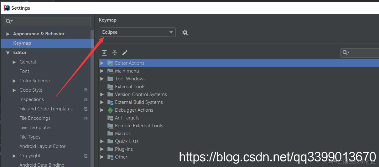
Task: Click the Plug-ins folder icon
Action: click(x=110, y=149)
